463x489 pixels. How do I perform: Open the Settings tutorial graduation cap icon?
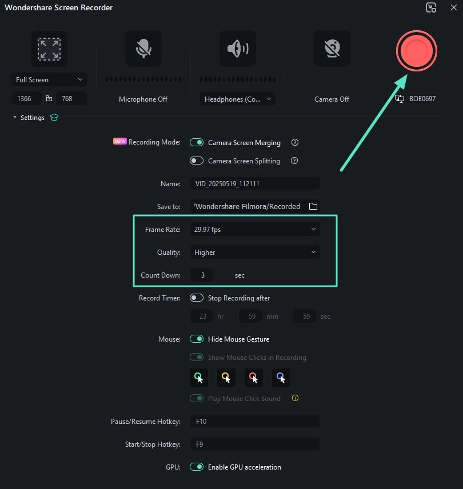click(x=54, y=118)
